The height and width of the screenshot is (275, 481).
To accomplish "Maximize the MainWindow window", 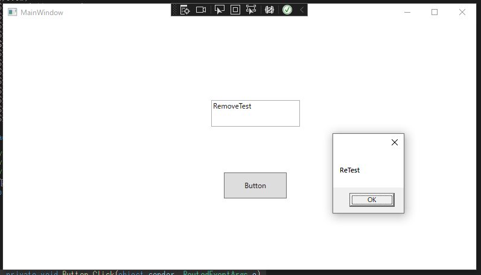I will 435,12.
